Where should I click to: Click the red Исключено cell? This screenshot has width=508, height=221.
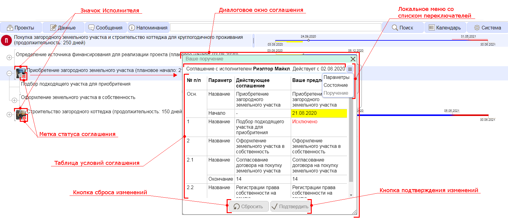319,127
